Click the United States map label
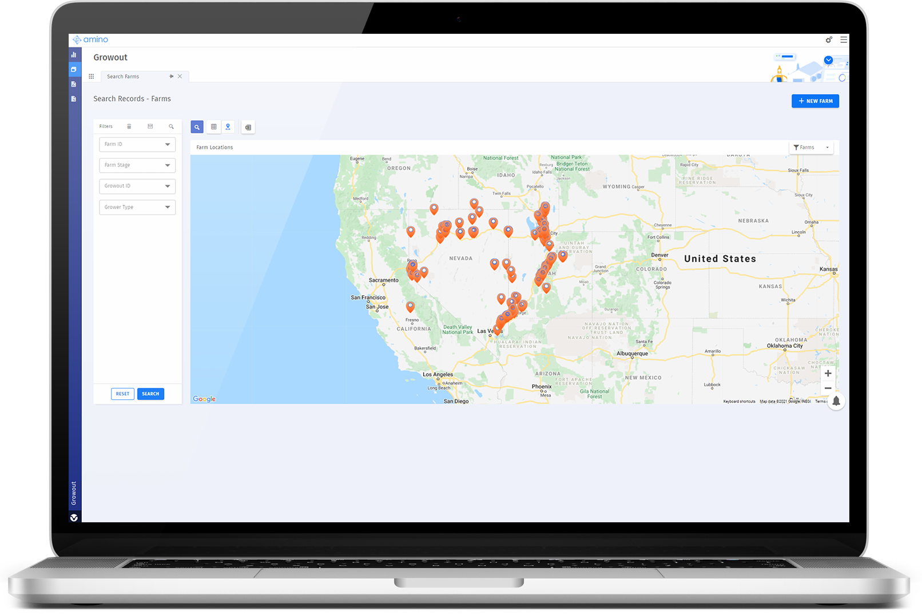This screenshot has height=615, width=922. click(720, 259)
